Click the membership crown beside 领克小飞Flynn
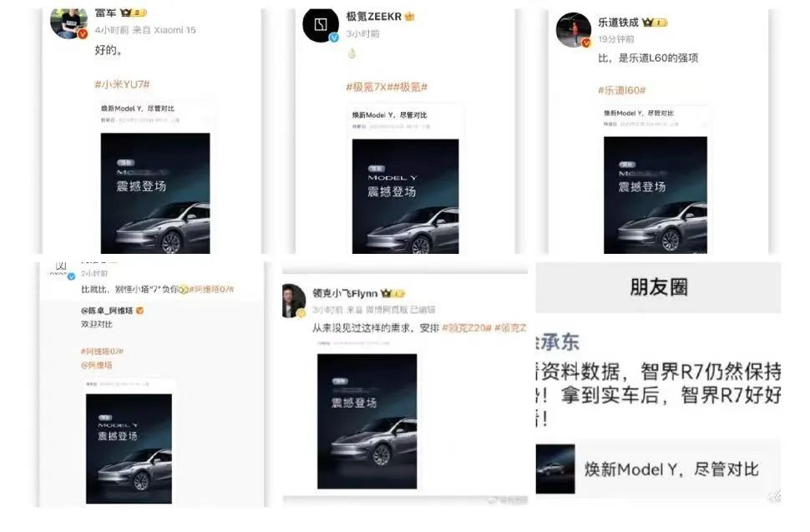 [x=392, y=293]
